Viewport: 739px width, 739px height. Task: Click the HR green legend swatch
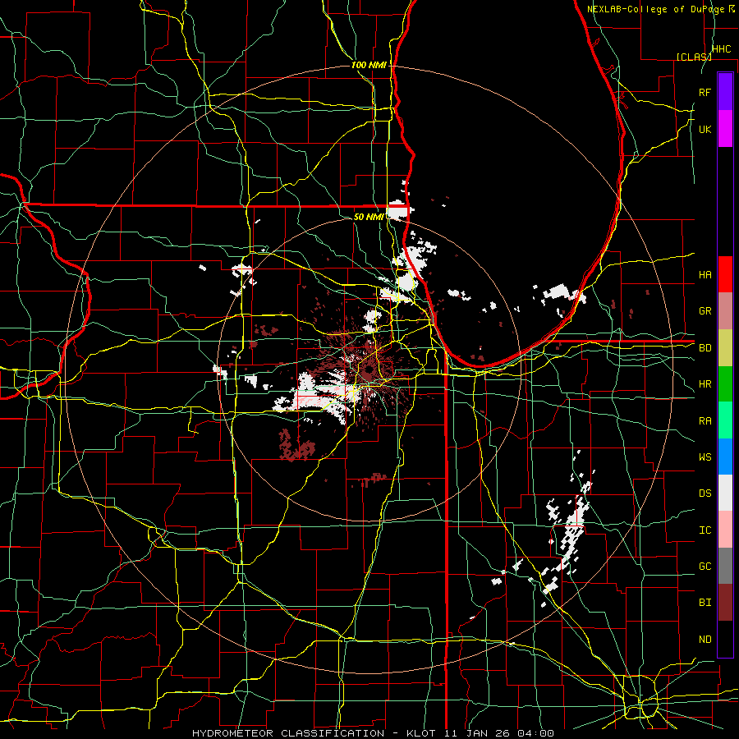[725, 383]
